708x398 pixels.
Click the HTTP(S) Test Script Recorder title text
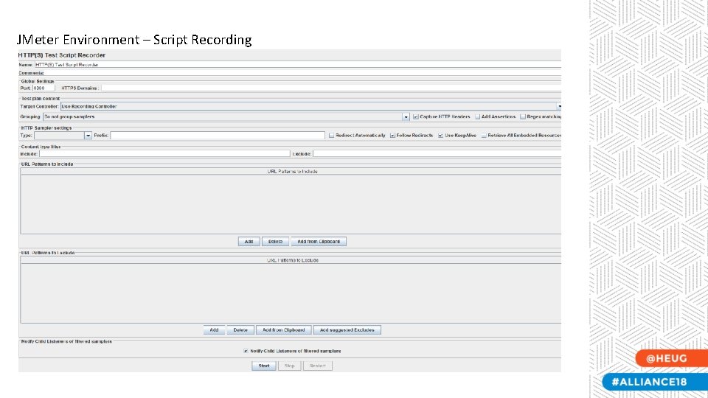pyautogui.click(x=61, y=55)
